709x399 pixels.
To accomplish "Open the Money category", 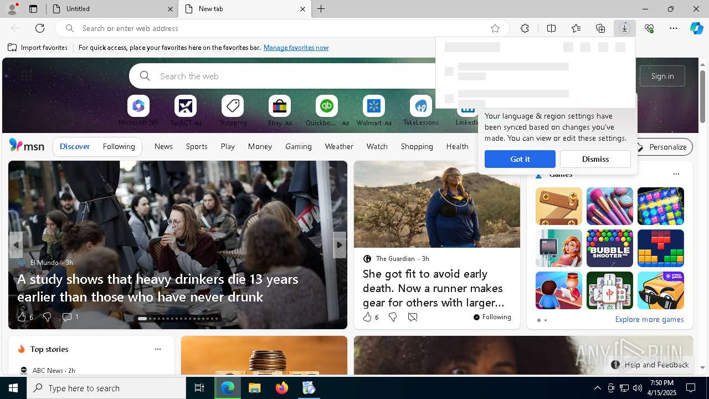I will [x=260, y=146].
